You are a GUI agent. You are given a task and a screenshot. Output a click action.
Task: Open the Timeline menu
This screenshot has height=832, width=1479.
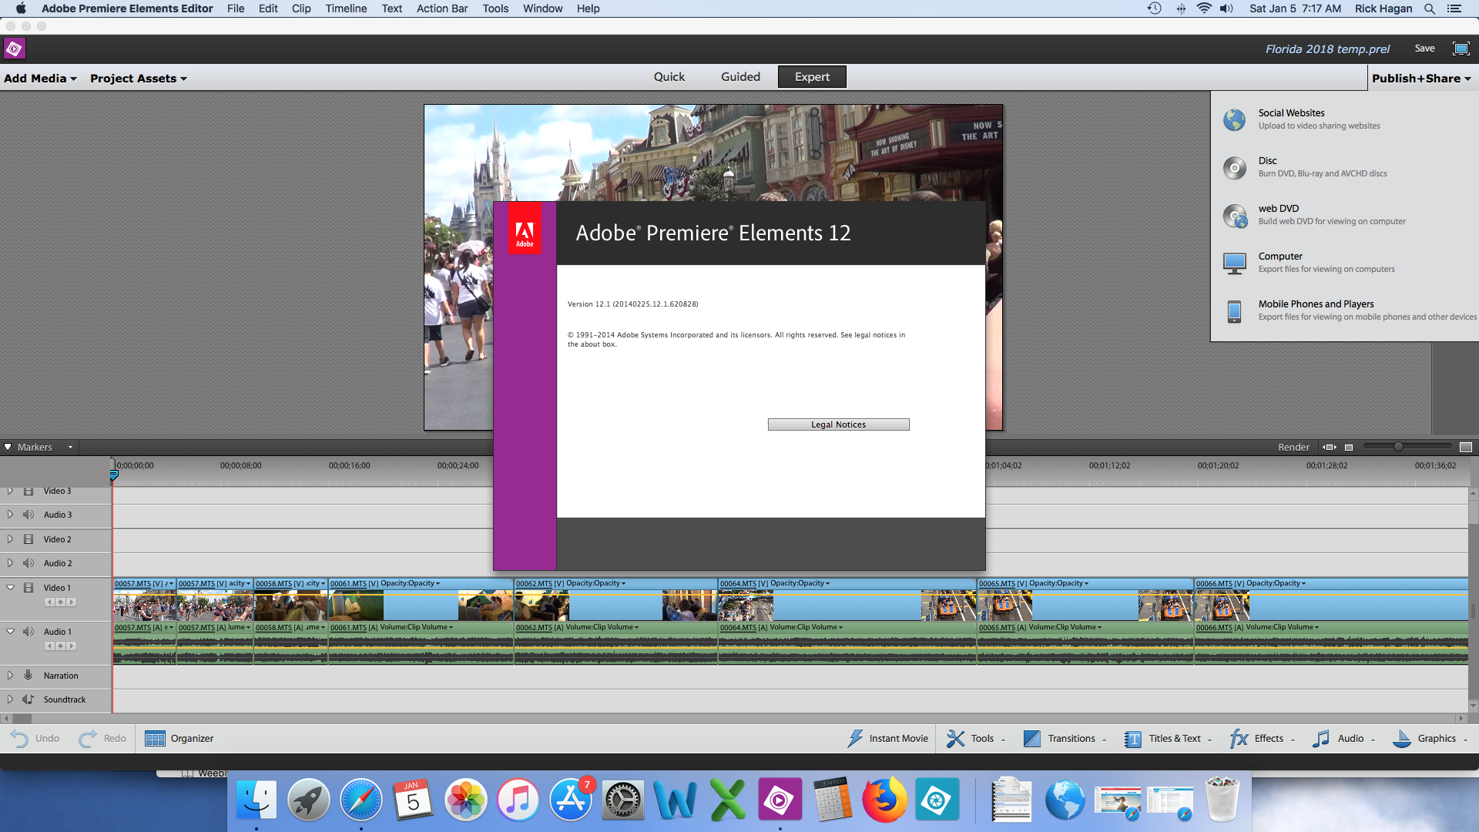(346, 8)
